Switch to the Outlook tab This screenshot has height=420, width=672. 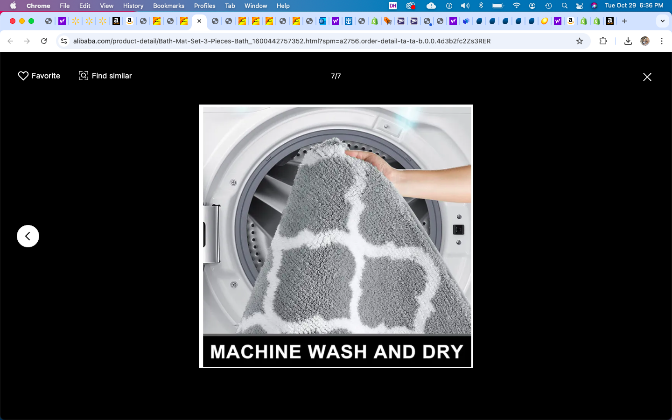(x=322, y=21)
